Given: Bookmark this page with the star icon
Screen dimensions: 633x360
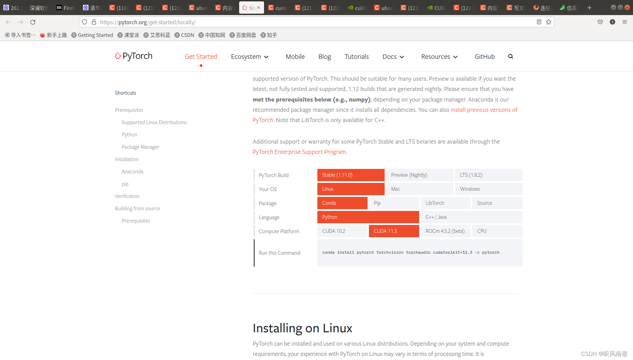Looking at the screenshot, I should coord(549,22).
